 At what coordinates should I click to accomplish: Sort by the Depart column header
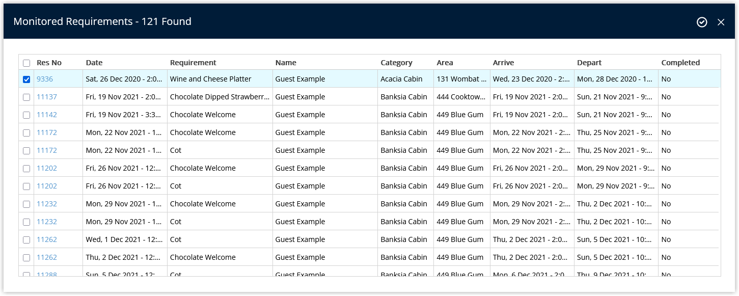click(589, 63)
